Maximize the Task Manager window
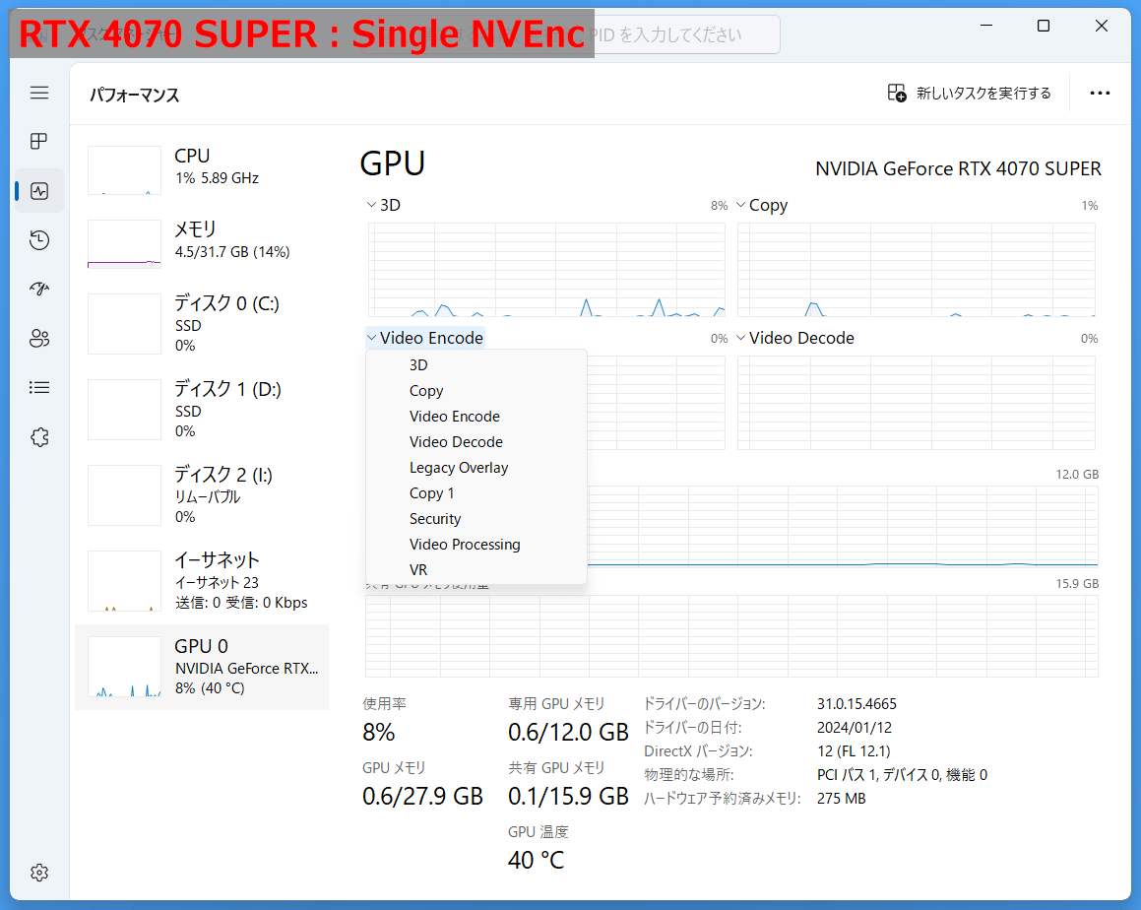The width and height of the screenshot is (1141, 910). 1044,26
